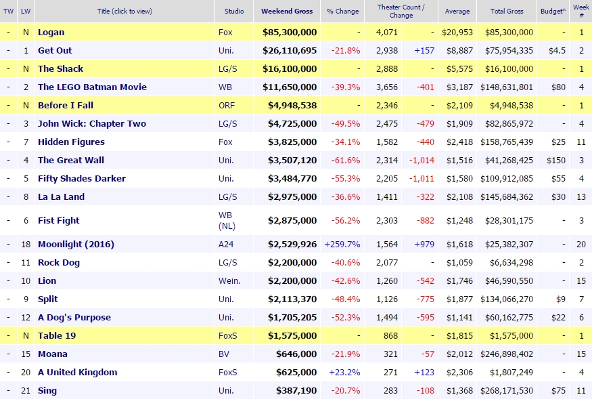Open the Before I Fall link
The image size is (592, 399).
click(x=66, y=105)
